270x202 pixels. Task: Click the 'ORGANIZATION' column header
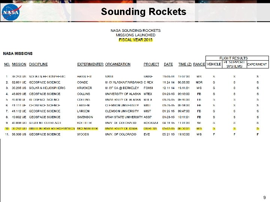coord(118,64)
